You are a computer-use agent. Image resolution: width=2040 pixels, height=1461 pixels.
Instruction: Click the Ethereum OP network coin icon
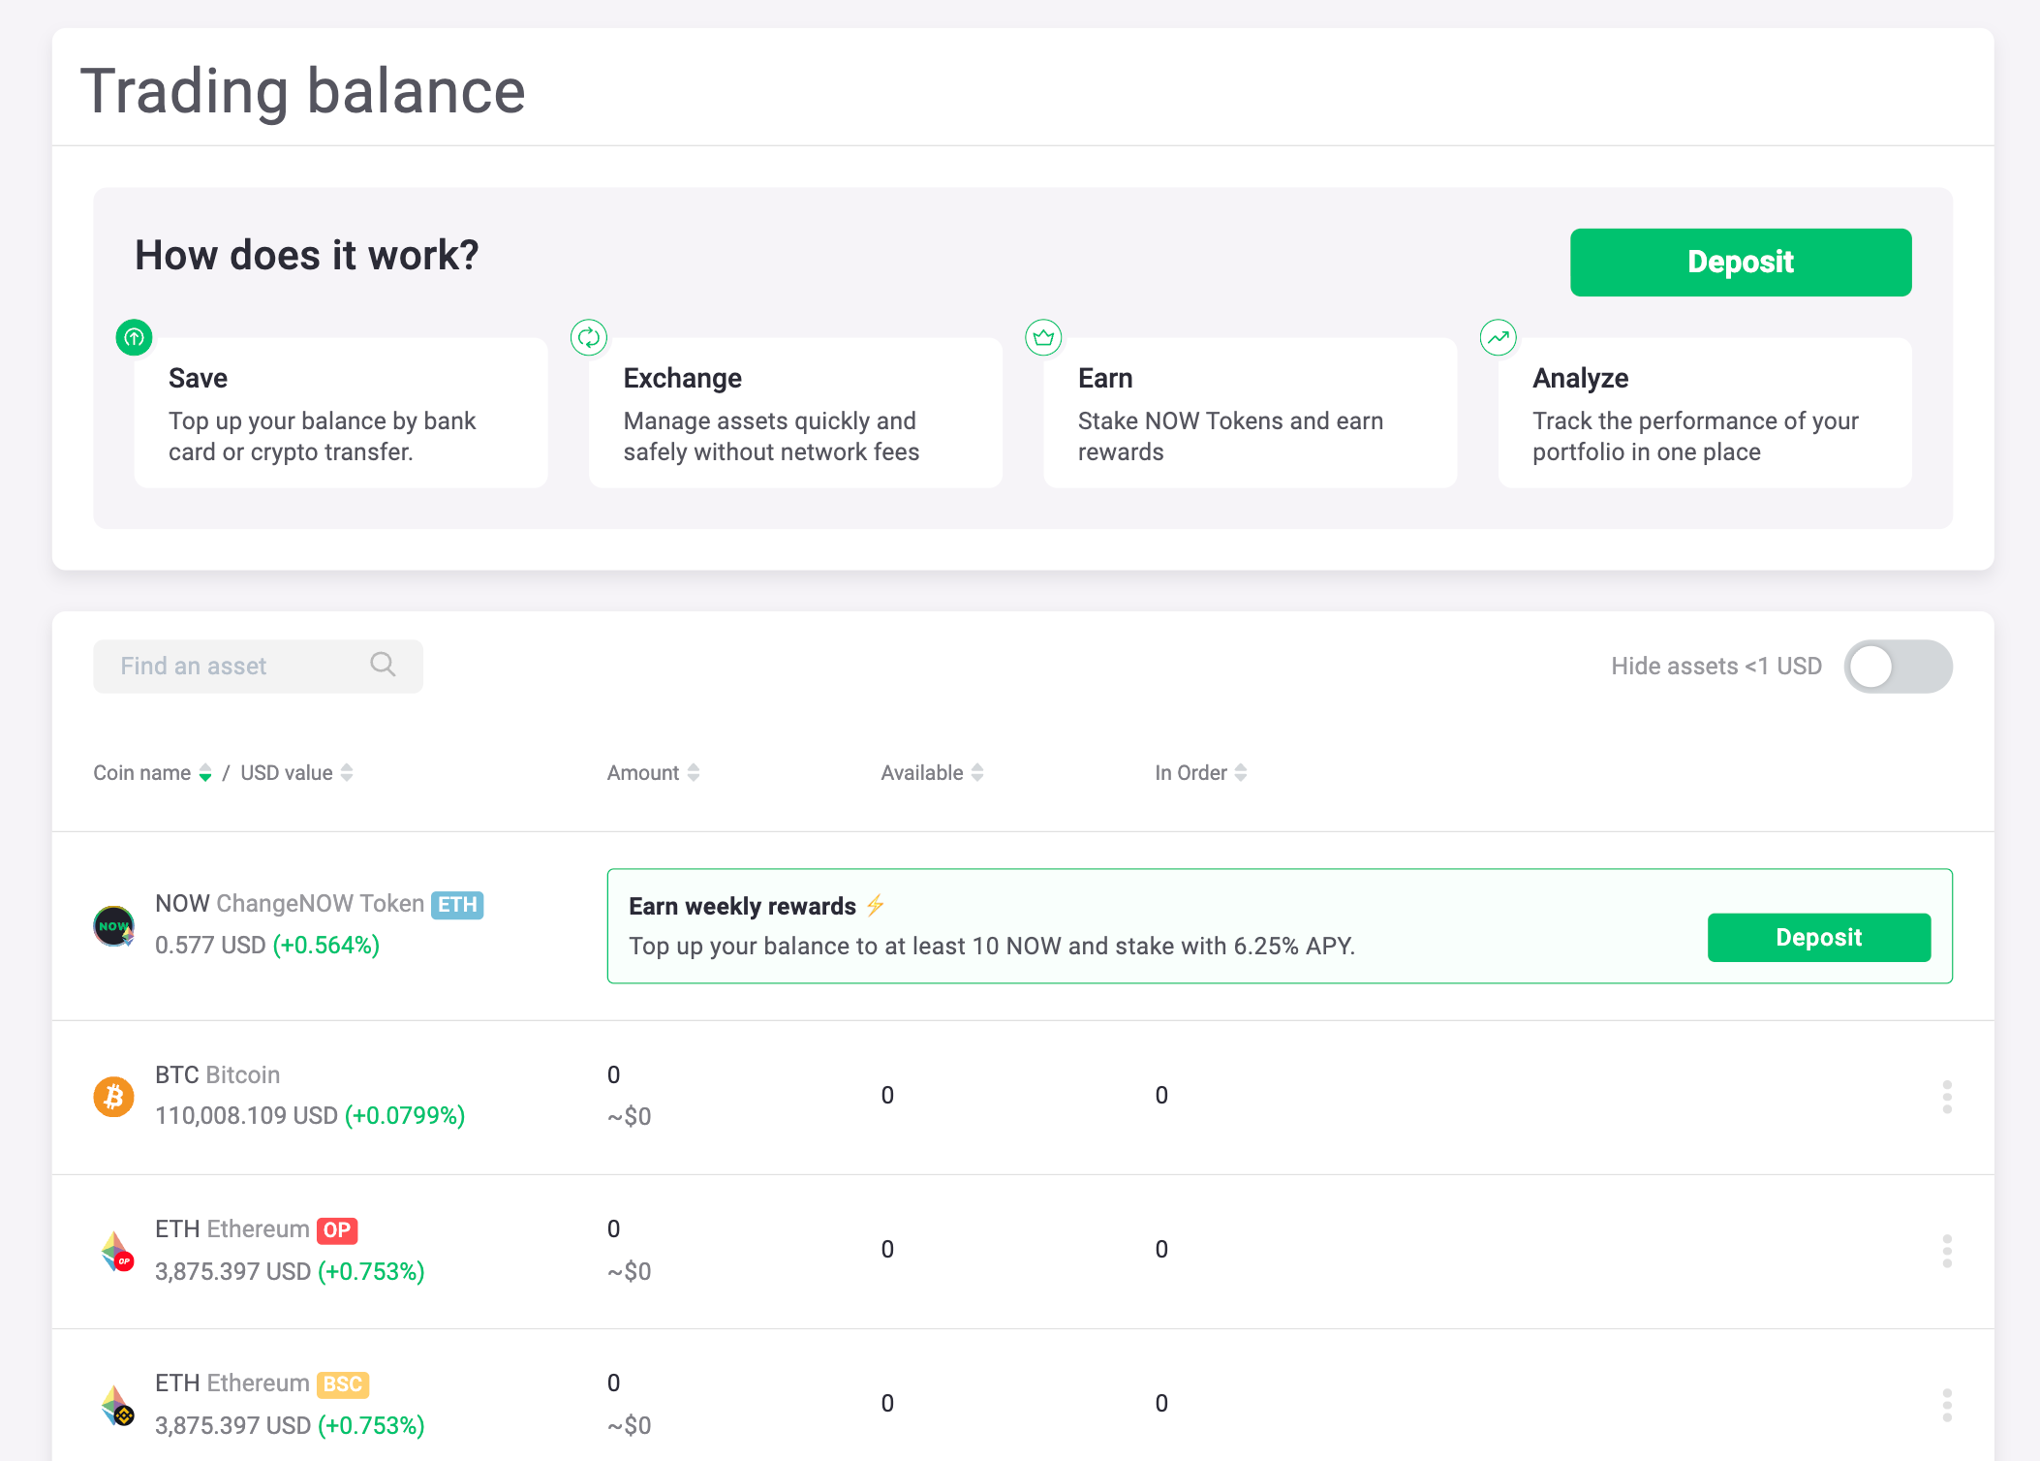click(115, 1250)
